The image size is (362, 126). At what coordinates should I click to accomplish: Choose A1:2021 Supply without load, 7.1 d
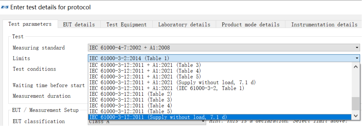[x=220, y=82]
